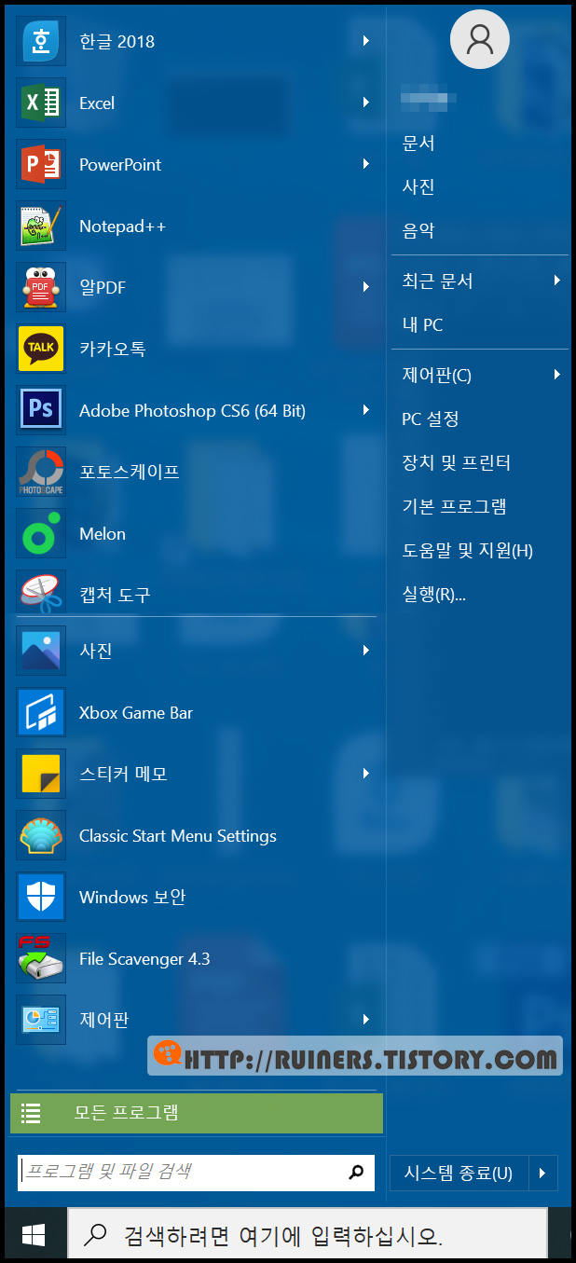
Task: Open 음악 in the right pane
Action: (x=418, y=230)
